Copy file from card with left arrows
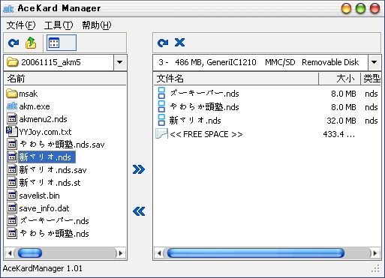385x278 pixels. point(139,211)
